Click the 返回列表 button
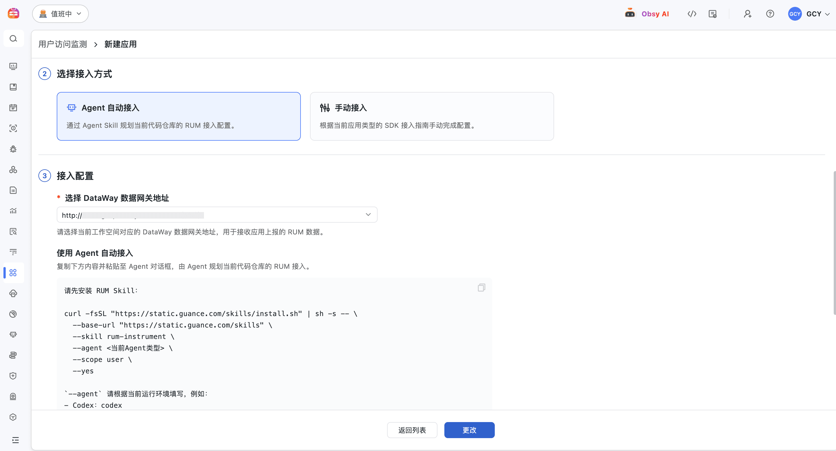Image resolution: width=836 pixels, height=451 pixels. (x=412, y=430)
